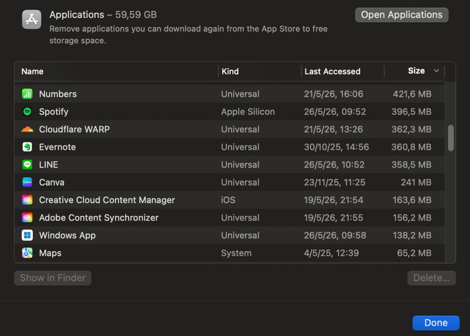Screen dimensions: 470x336
Task: Click the 163,6 MB size value
Action: tap(412, 200)
